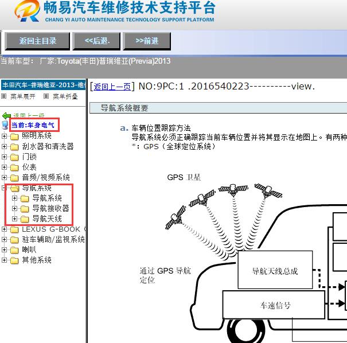Go back with the <<后退 button
This screenshot has height=343, width=347.
pos(97,41)
